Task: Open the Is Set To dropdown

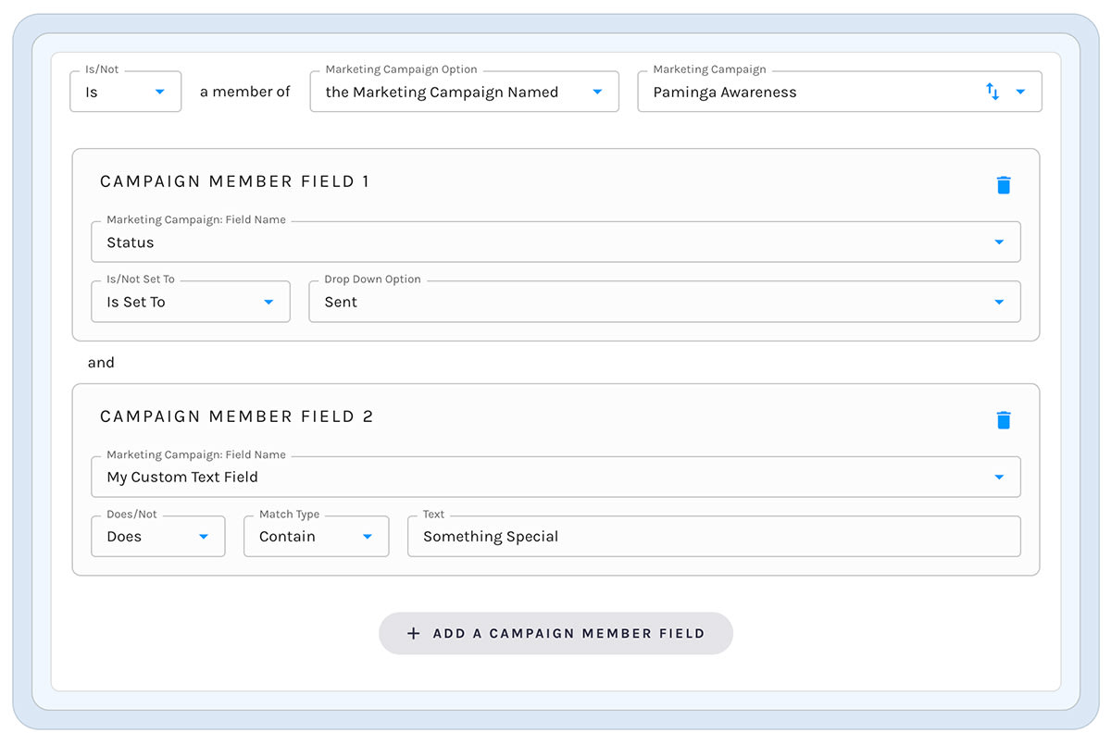Action: click(x=190, y=301)
